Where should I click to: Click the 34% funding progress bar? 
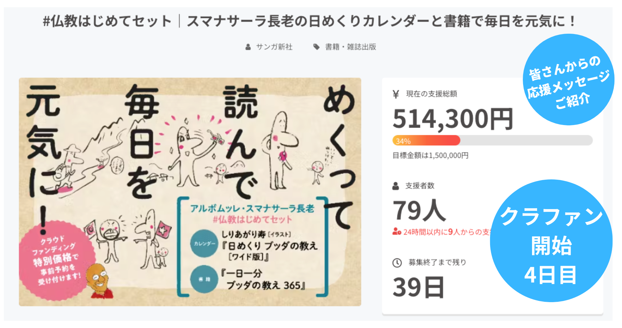[x=492, y=140]
